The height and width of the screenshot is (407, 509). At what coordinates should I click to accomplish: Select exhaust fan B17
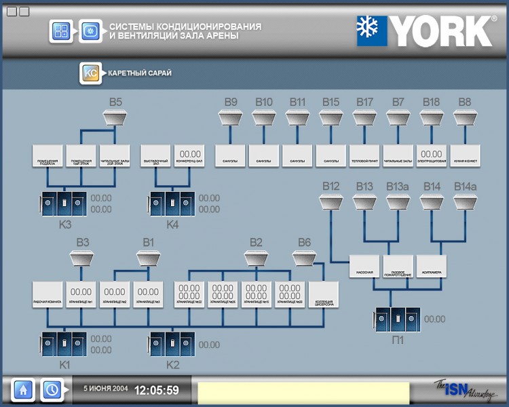[364, 117]
